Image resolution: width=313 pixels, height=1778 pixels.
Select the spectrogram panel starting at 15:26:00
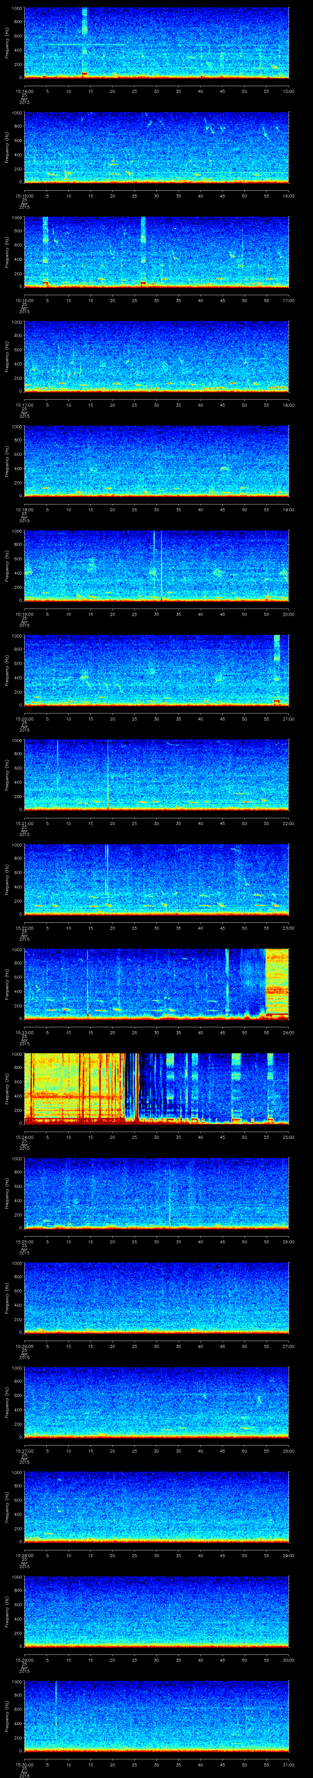click(156, 1297)
